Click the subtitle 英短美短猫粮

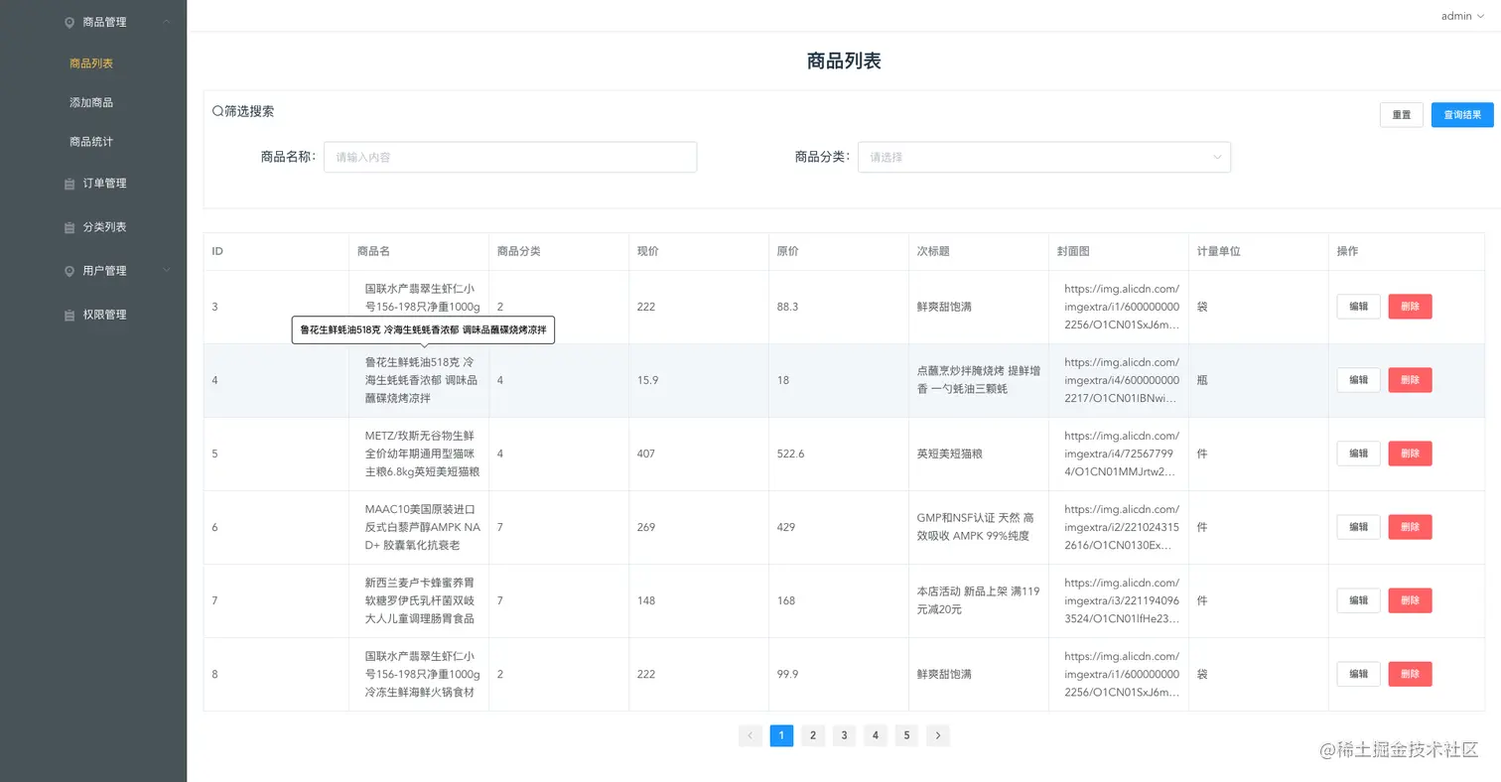[950, 454]
